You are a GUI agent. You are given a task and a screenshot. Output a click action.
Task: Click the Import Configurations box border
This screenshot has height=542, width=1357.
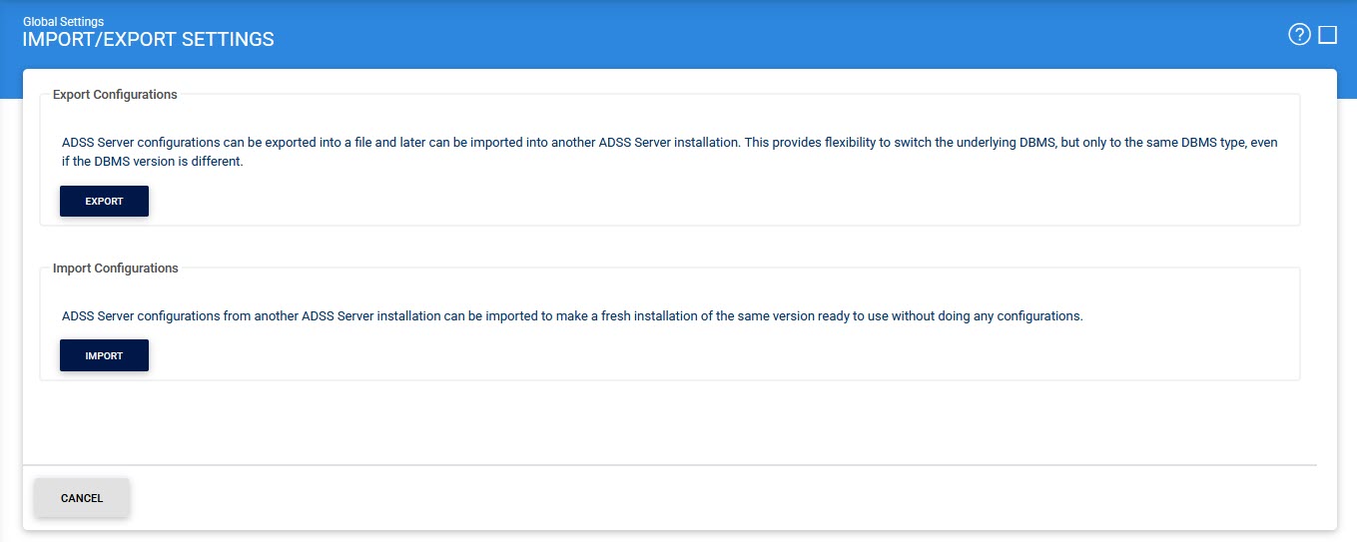[x=1300, y=324]
